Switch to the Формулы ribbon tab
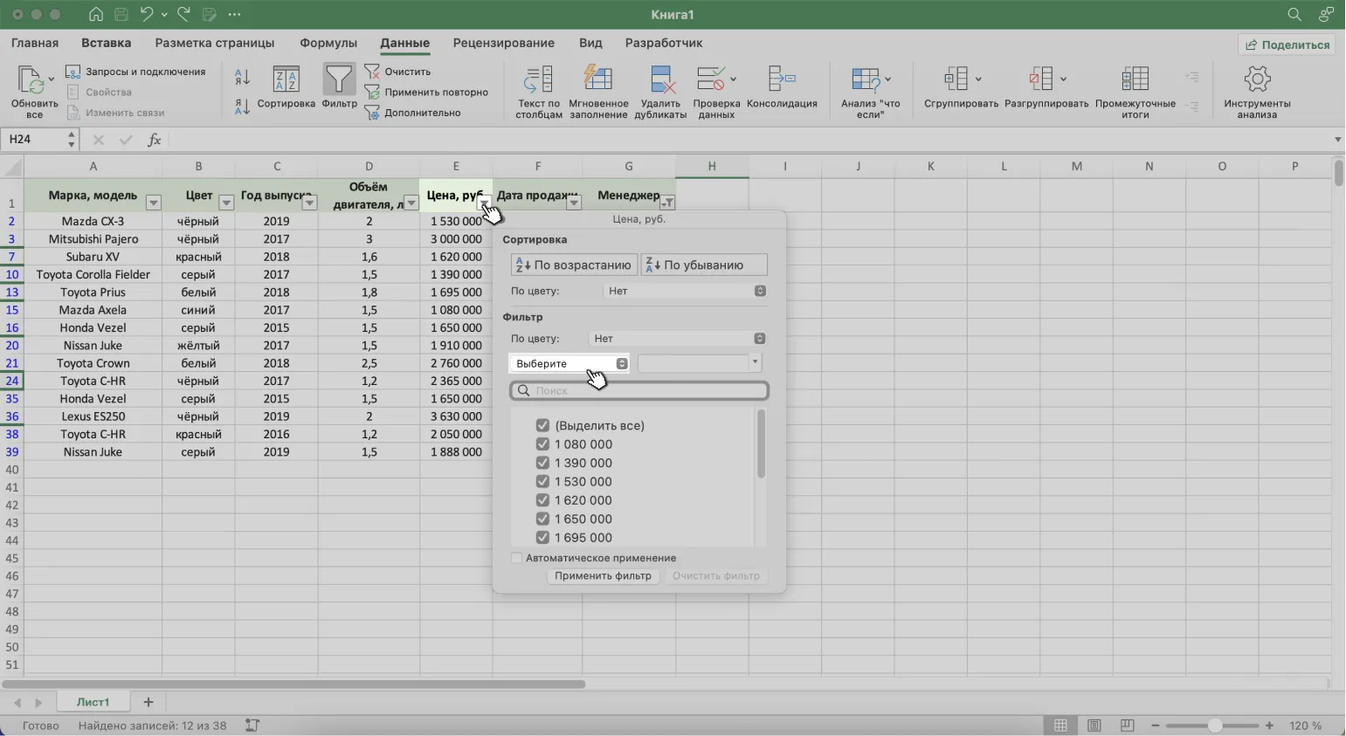The image size is (1346, 736). [x=328, y=43]
